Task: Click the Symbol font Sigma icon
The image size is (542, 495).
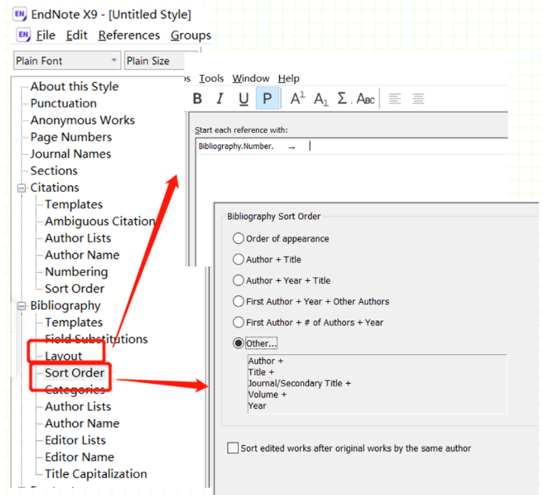Action: (344, 98)
